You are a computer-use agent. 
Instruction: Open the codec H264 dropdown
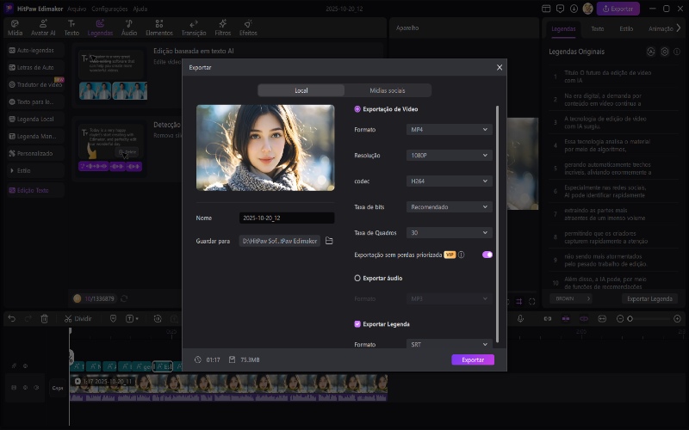[x=449, y=181]
